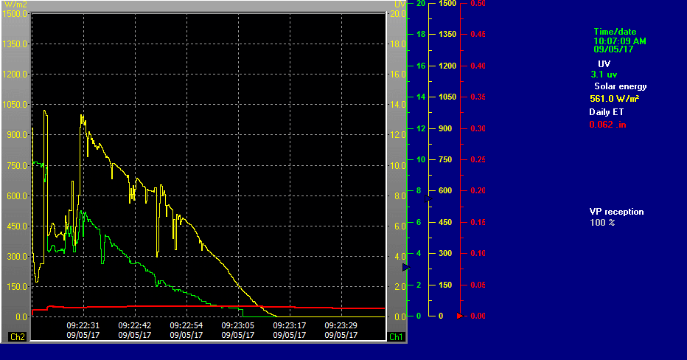This screenshot has width=687, height=360.
Task: Click the 'VP reception' label
Action: pyautogui.click(x=616, y=212)
